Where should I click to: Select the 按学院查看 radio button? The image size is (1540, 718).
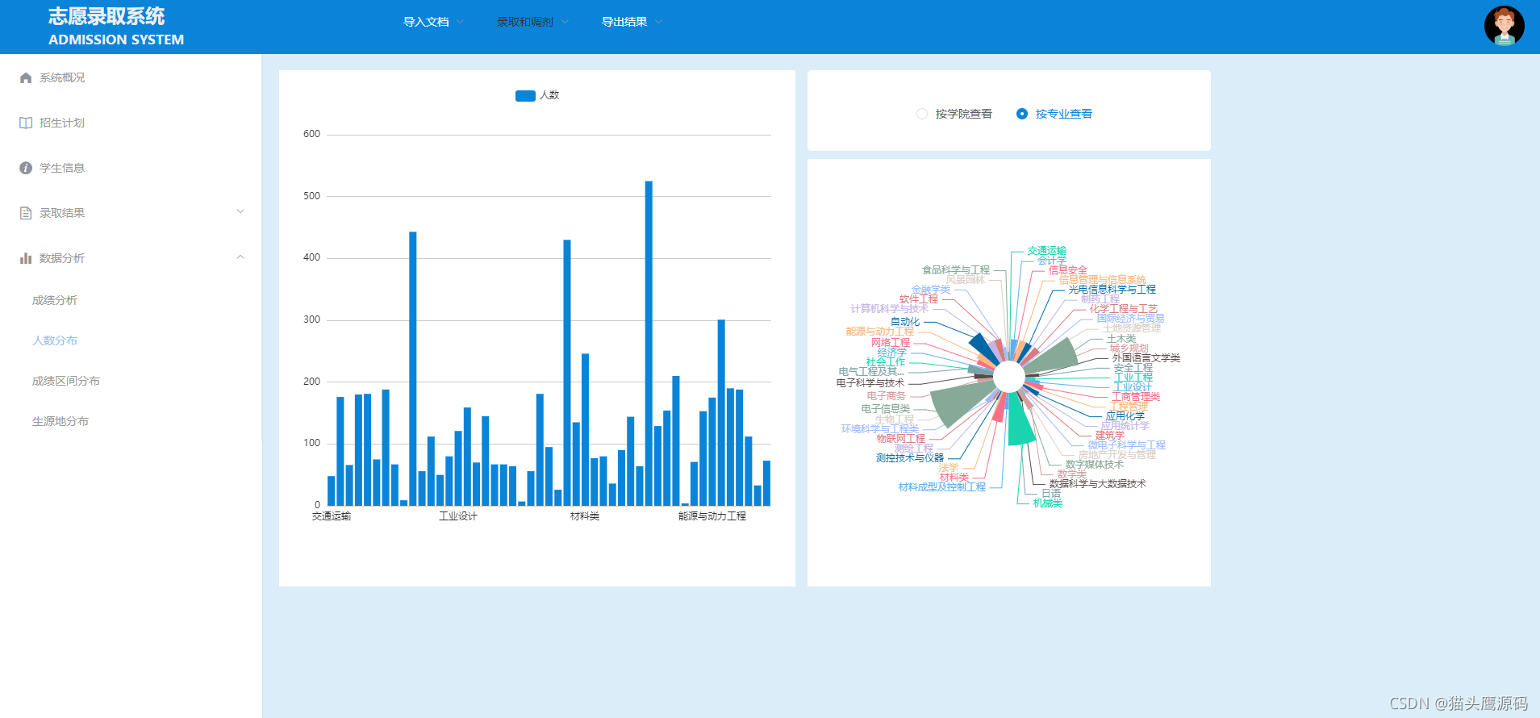[922, 114]
